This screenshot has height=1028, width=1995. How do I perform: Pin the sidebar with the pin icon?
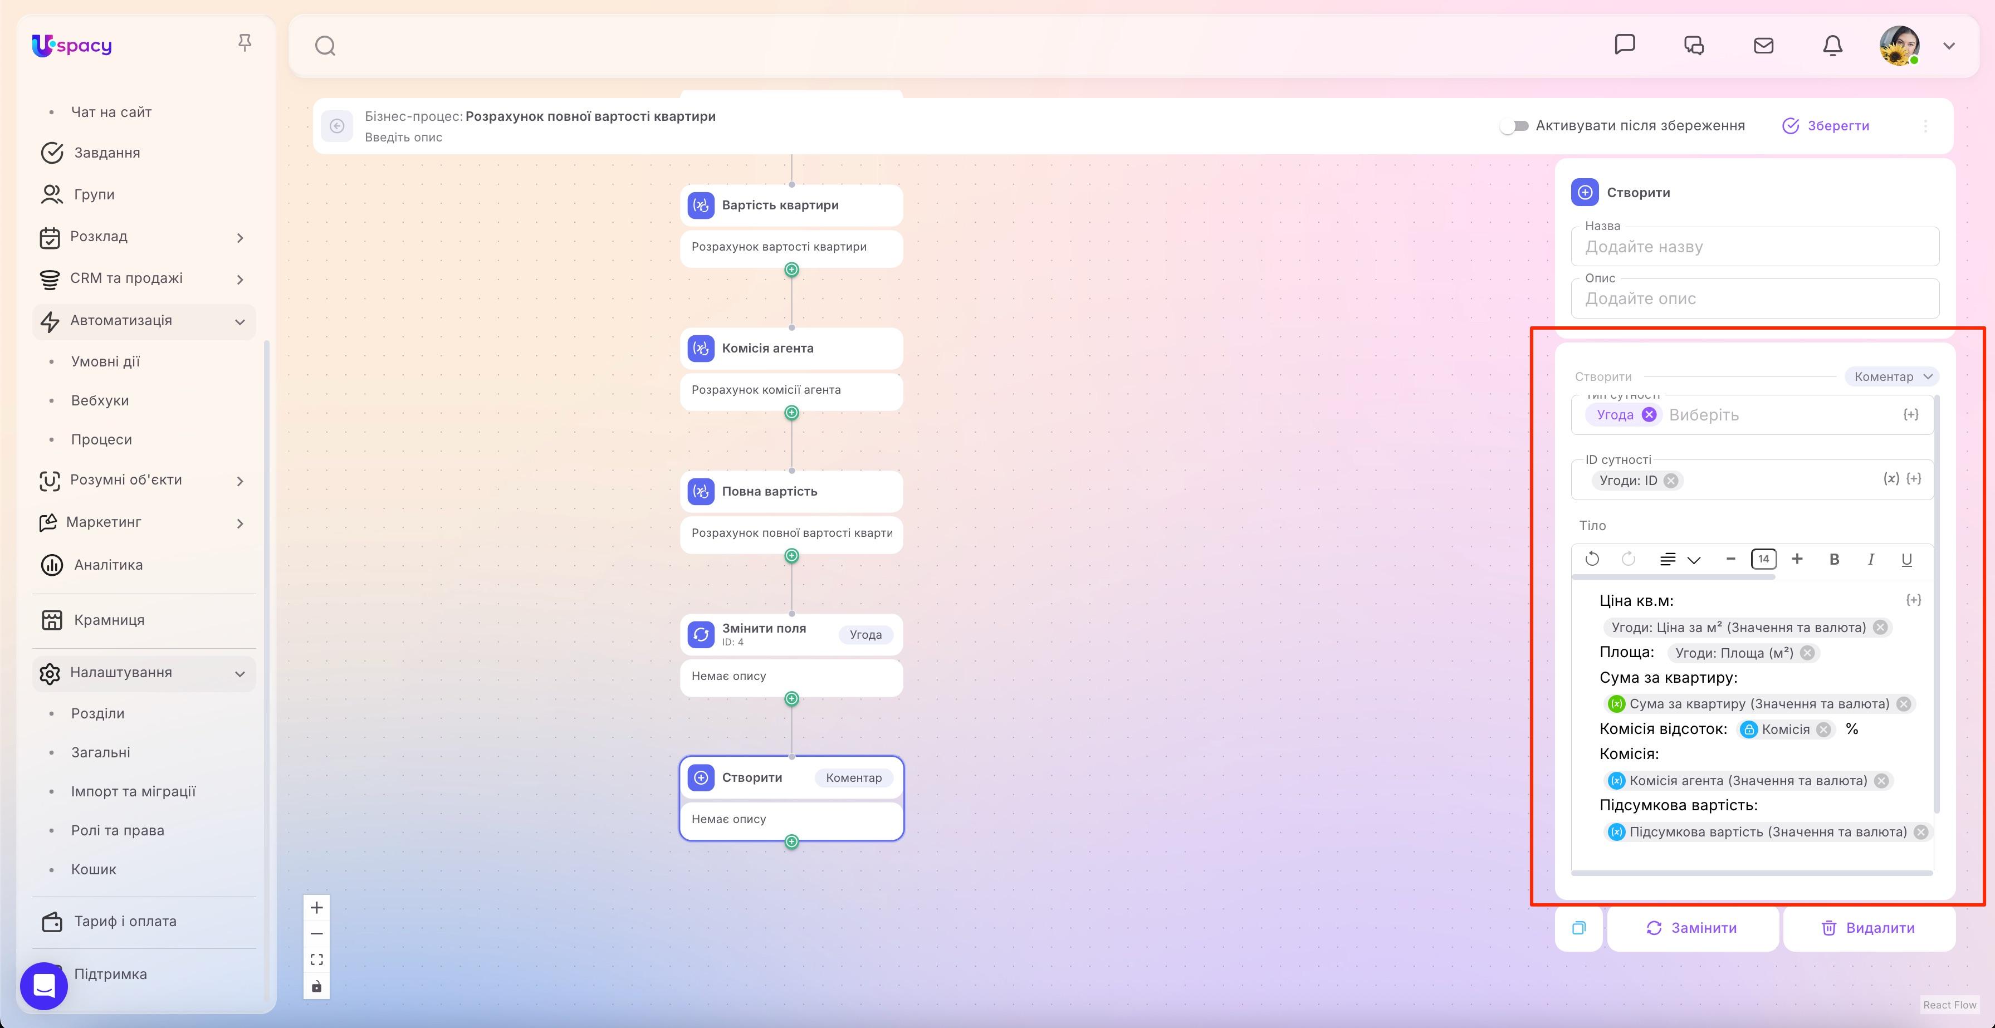click(245, 42)
